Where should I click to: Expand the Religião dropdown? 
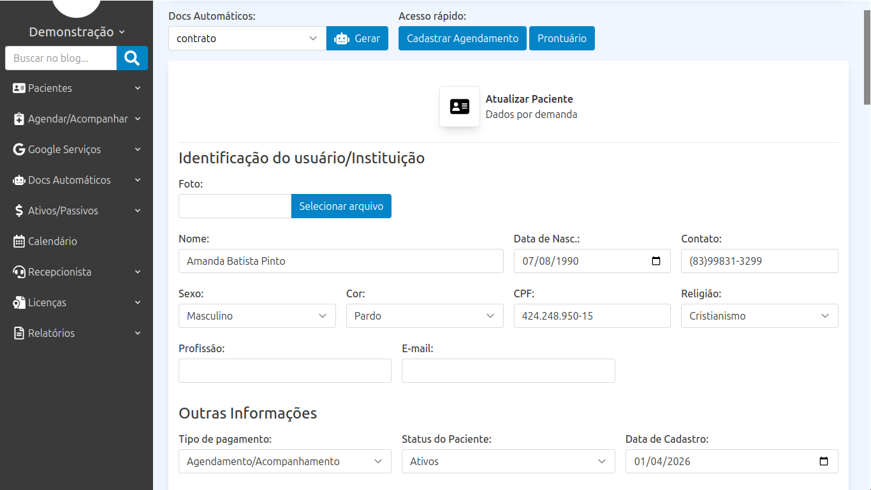(759, 316)
